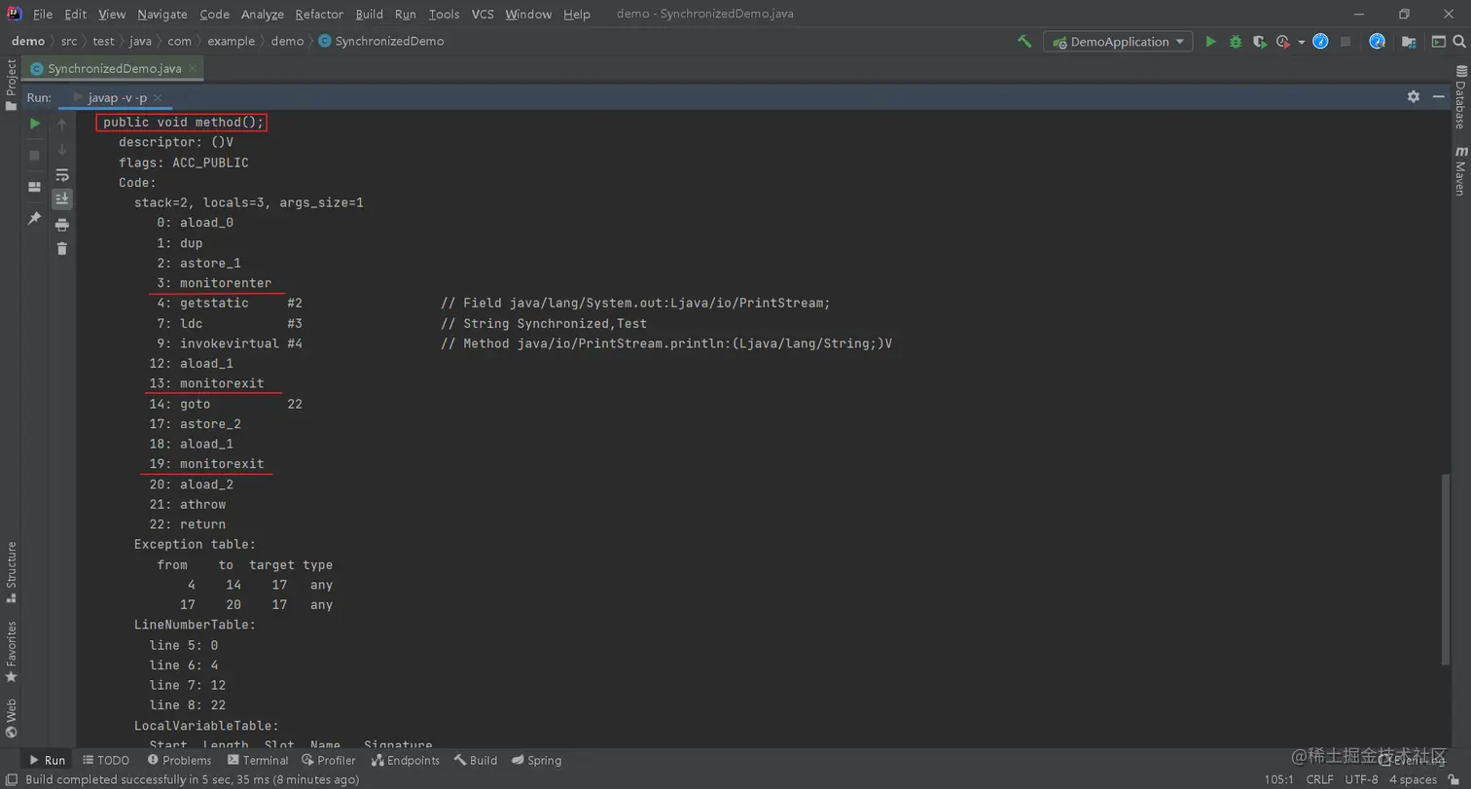
Task: Open the Project Structure folder icon
Action: pos(1409,42)
